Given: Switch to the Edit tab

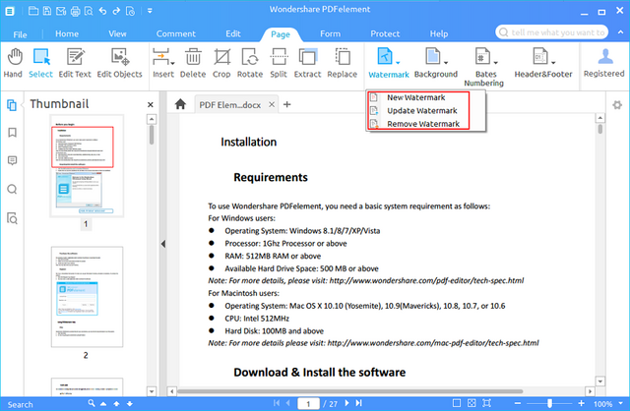Looking at the screenshot, I should (x=233, y=34).
